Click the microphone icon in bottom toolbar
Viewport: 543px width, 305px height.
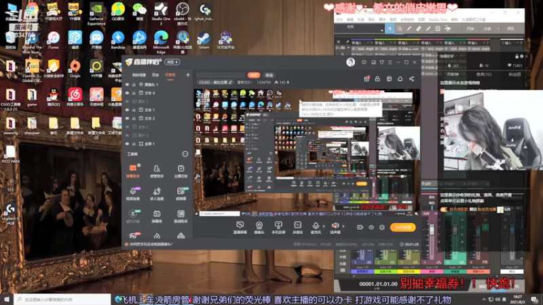coord(316,226)
